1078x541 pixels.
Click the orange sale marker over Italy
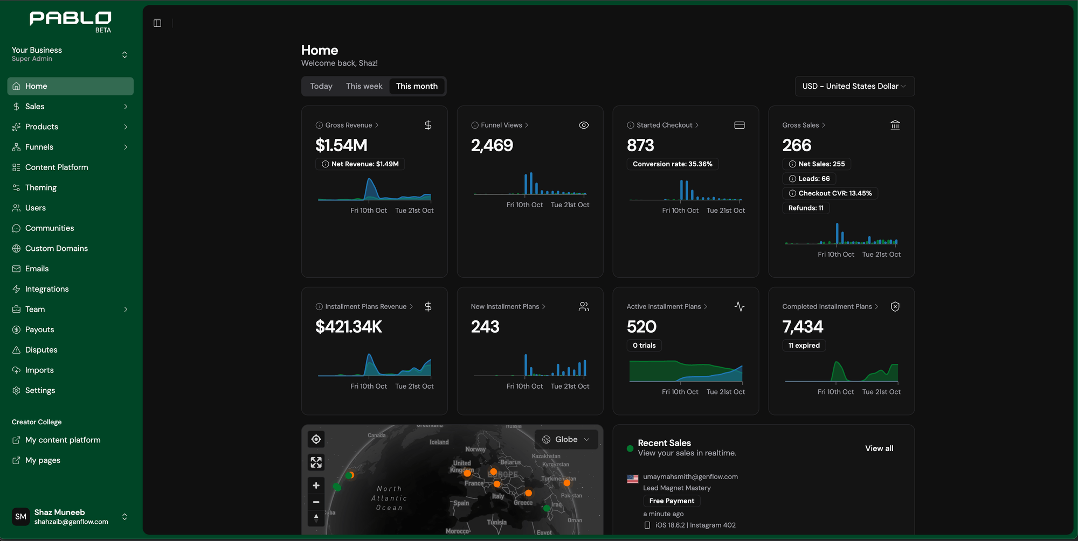point(497,484)
